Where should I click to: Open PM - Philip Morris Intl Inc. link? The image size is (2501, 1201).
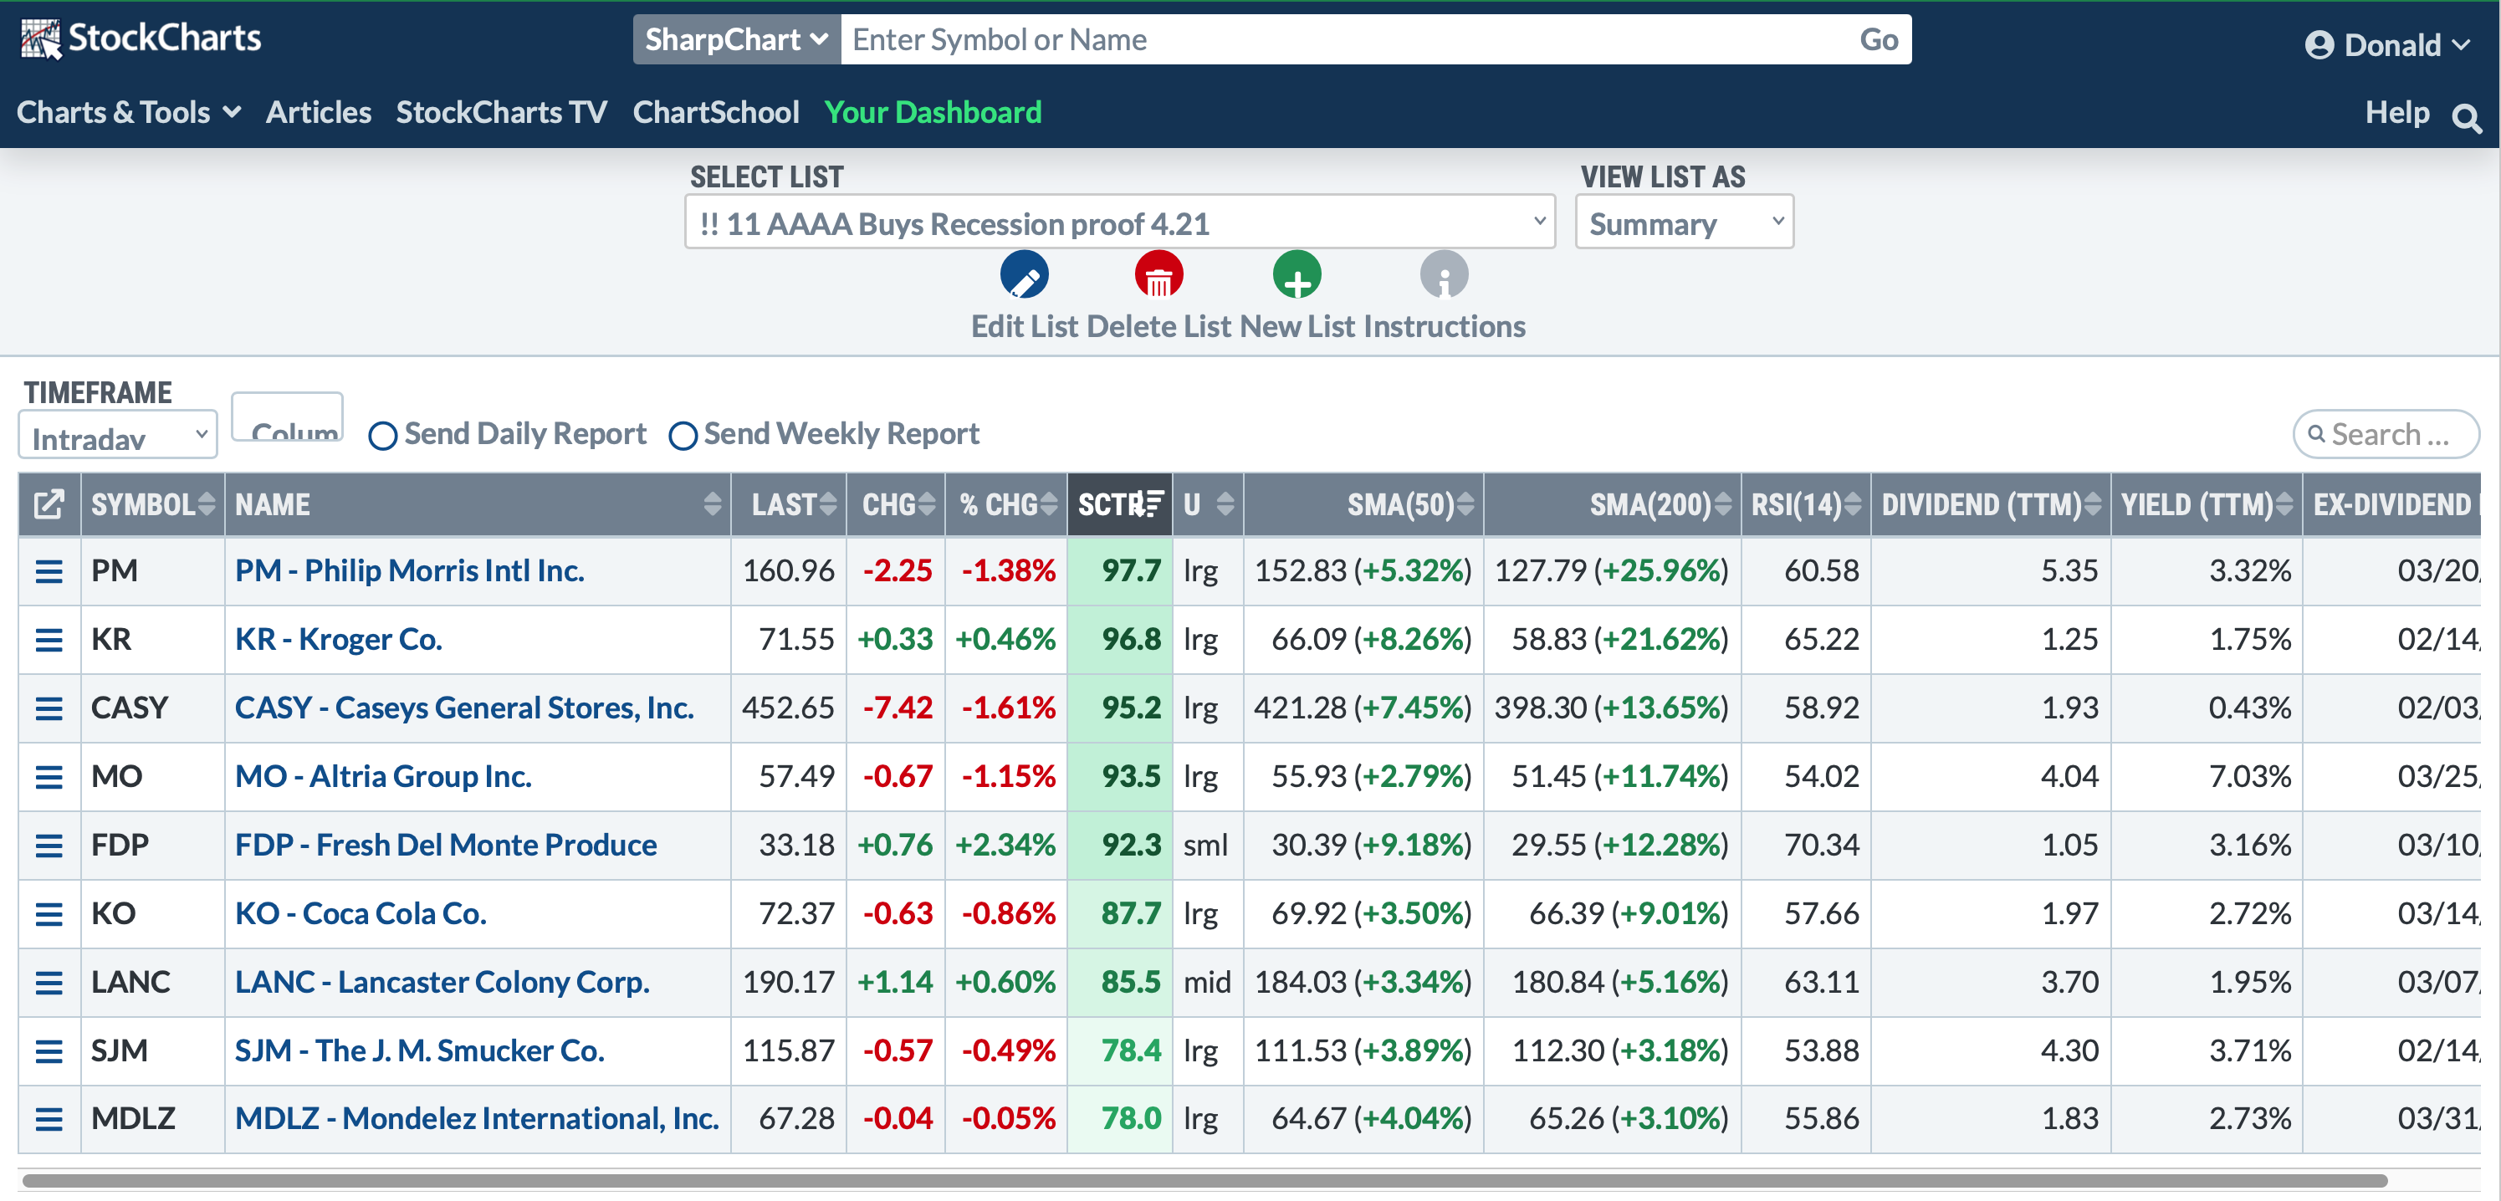[410, 571]
